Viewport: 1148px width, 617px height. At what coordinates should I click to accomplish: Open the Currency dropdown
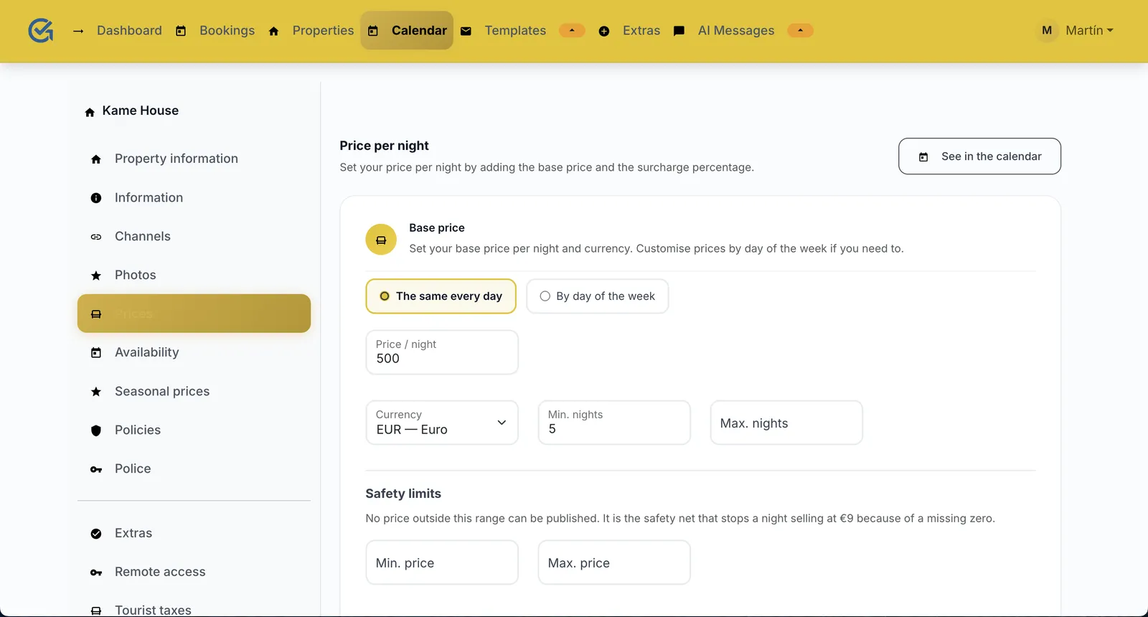point(442,423)
